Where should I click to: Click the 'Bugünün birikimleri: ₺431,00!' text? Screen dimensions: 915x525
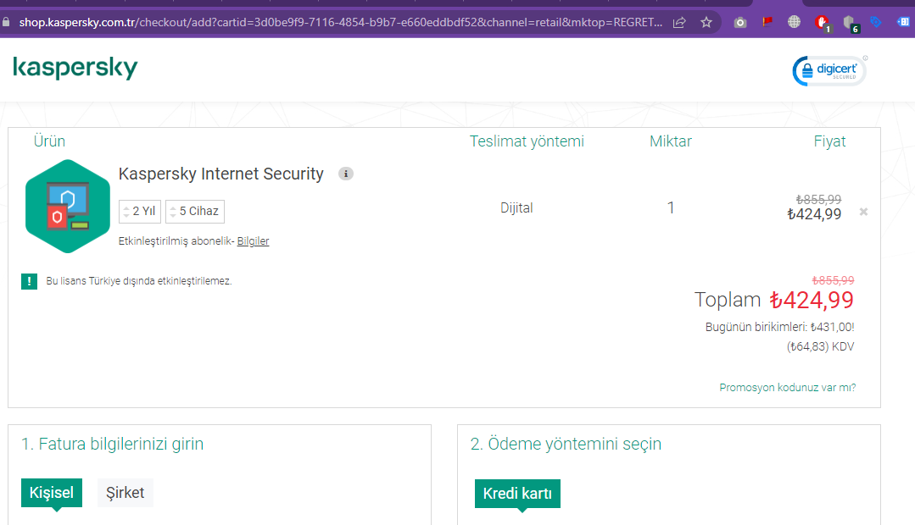click(779, 327)
